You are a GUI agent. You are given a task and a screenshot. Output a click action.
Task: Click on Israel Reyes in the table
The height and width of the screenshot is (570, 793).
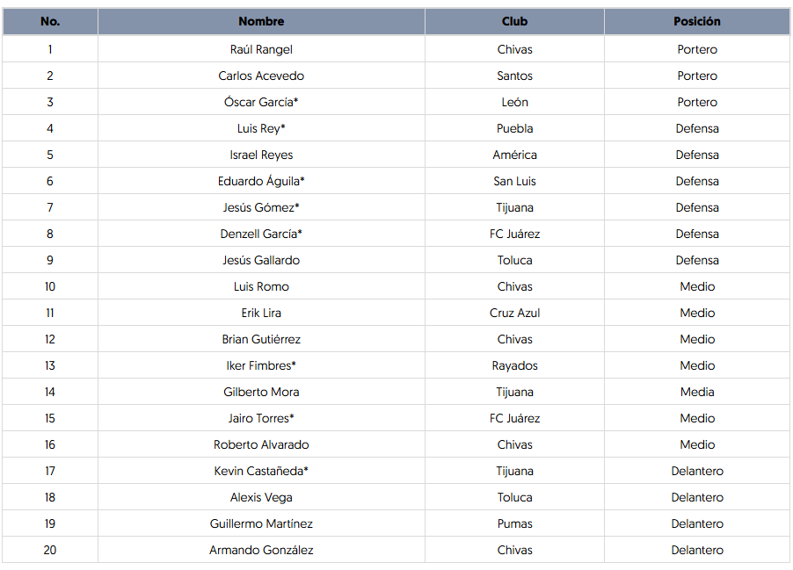[261, 155]
